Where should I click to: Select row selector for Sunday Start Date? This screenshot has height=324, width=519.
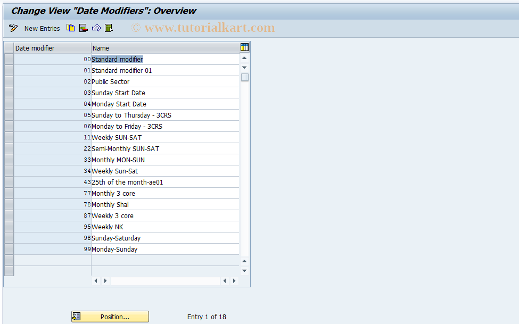[x=9, y=93]
